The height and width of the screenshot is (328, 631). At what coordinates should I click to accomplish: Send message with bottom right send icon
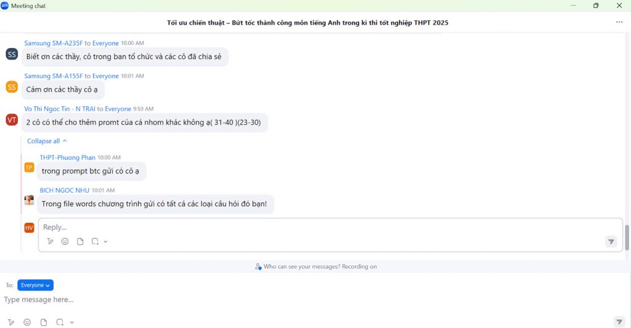[x=619, y=322]
